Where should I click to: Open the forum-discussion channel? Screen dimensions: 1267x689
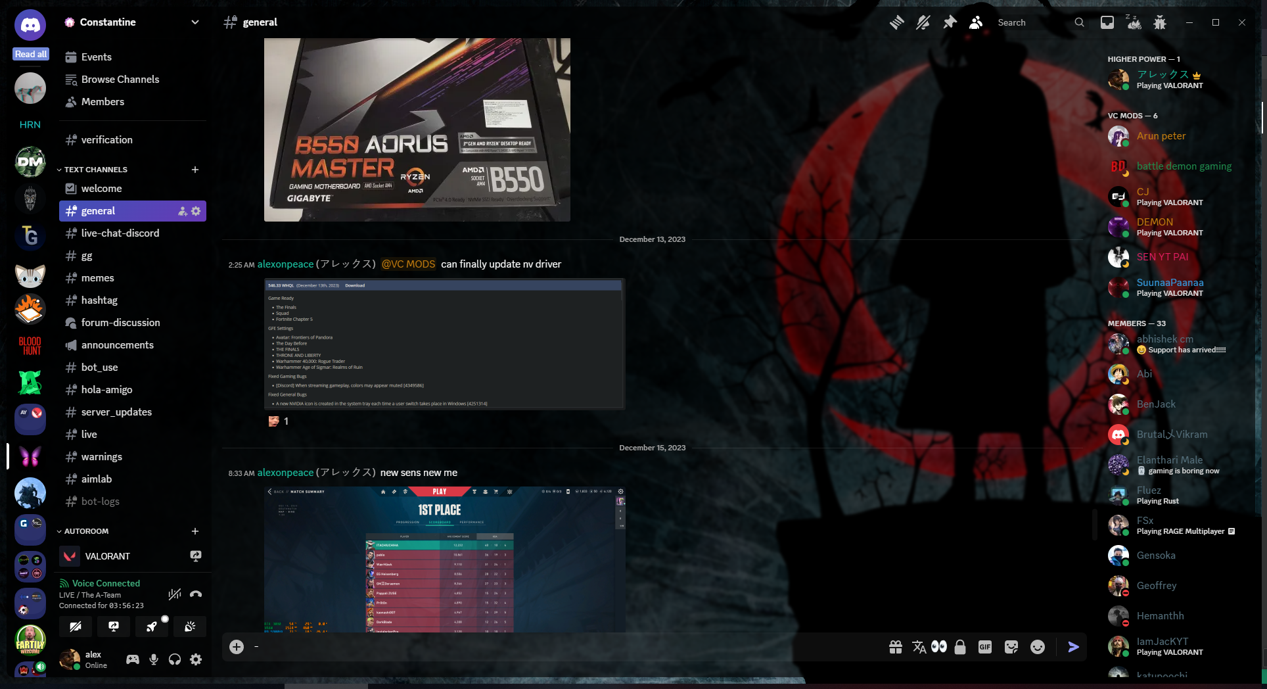tap(132, 323)
